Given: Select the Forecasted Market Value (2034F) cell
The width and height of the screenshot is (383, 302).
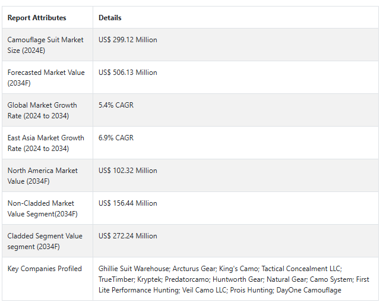Looking at the screenshot, I should (46, 77).
